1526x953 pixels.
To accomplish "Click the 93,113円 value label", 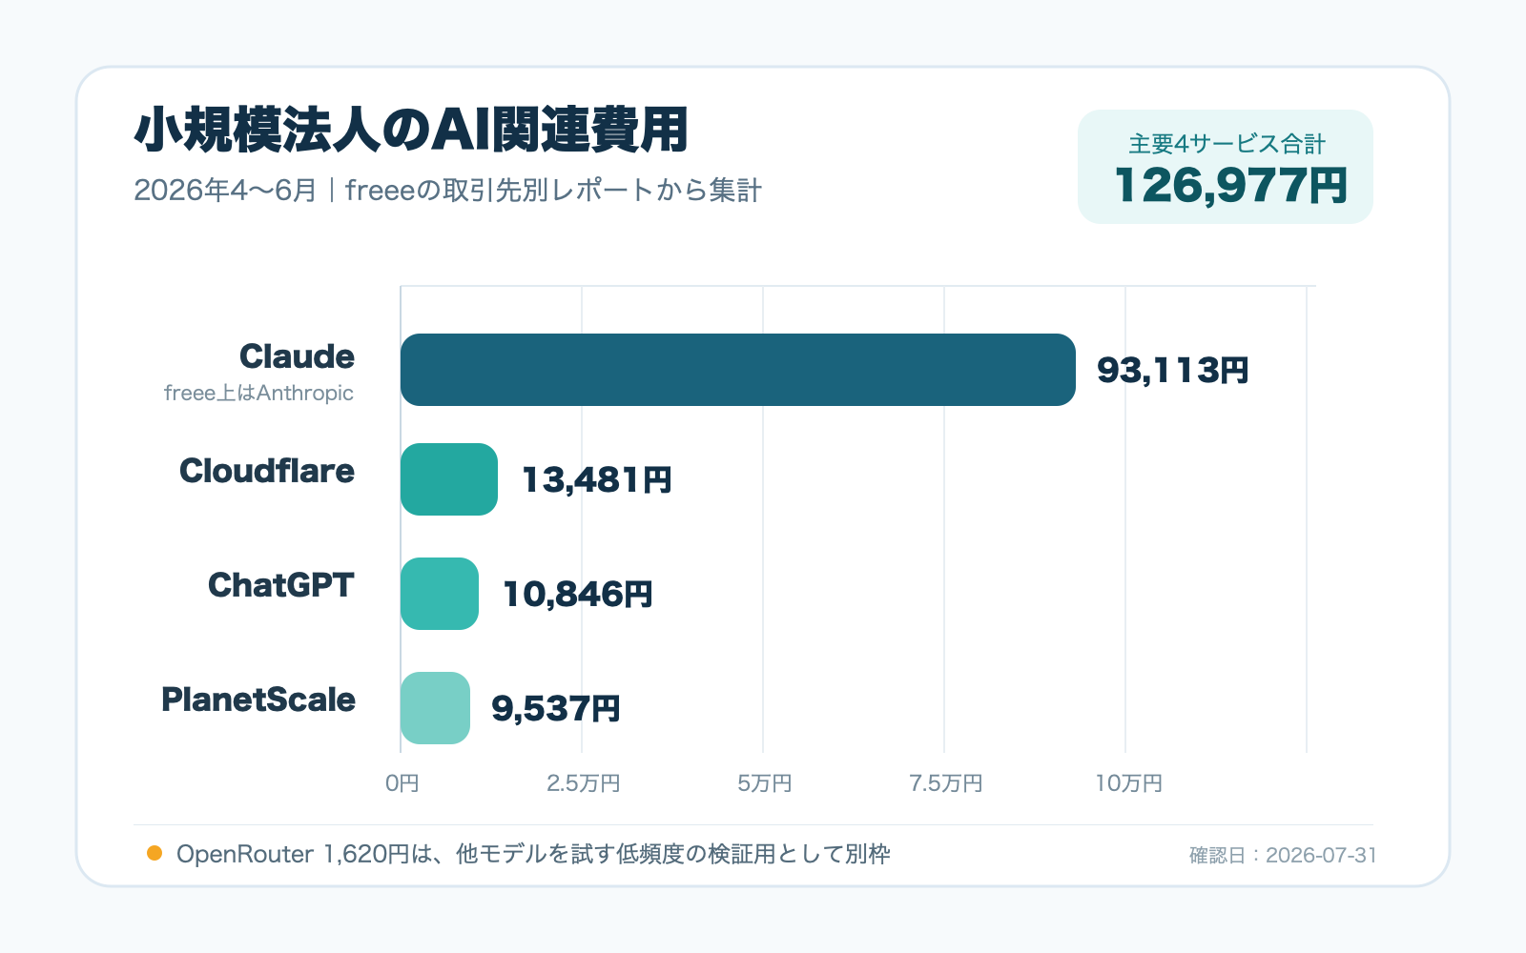I will [x=1172, y=370].
